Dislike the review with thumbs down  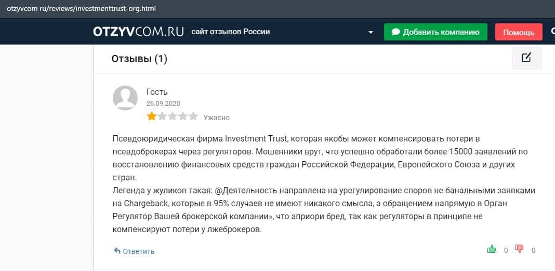(x=519, y=249)
